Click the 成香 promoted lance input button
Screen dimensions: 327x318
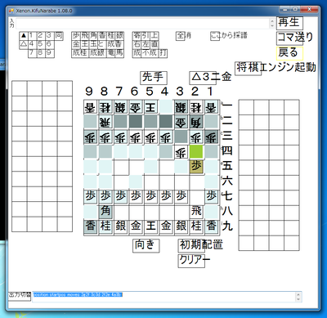114,44
